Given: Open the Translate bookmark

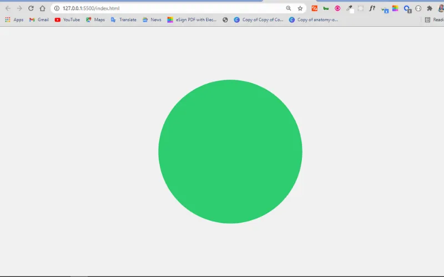Looking at the screenshot, I should (123, 20).
